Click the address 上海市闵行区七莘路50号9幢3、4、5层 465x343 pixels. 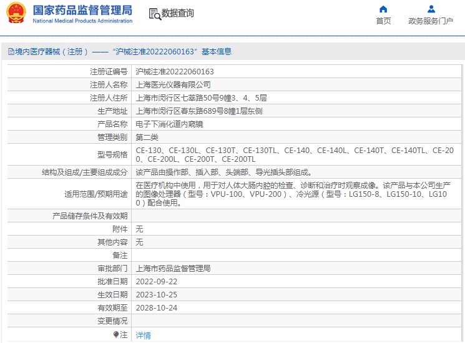[x=202, y=97]
